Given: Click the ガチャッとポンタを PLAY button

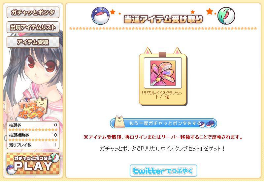Looking at the screenshot, I should (33, 164).
